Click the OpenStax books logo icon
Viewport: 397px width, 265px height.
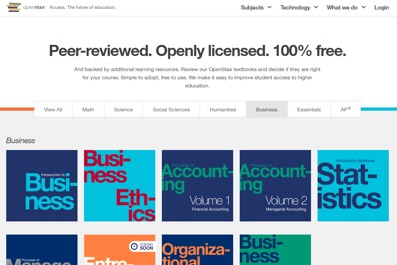coord(13,7)
